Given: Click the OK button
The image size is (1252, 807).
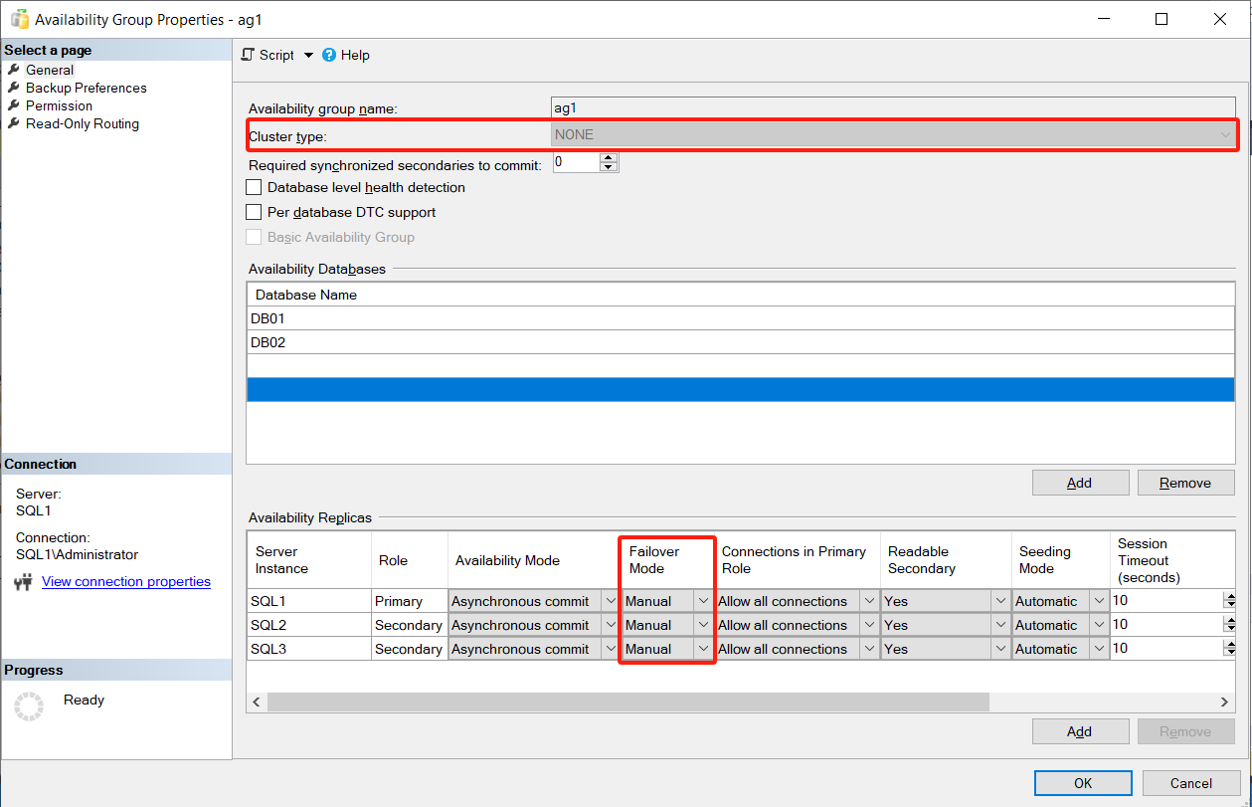Looking at the screenshot, I should 1083,783.
